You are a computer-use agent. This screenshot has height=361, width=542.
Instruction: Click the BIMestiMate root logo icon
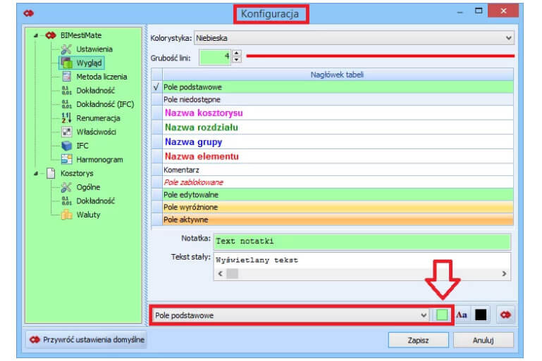(x=51, y=35)
